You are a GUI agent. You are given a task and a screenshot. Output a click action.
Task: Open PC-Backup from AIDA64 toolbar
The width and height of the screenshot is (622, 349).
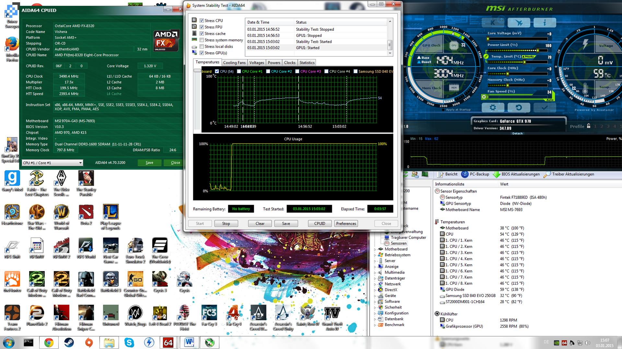coord(475,174)
